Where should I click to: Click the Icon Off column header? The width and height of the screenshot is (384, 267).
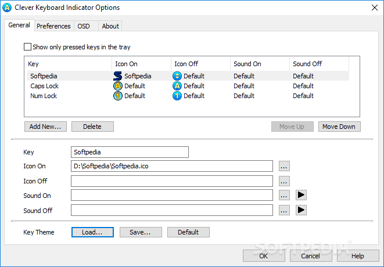tap(200, 64)
